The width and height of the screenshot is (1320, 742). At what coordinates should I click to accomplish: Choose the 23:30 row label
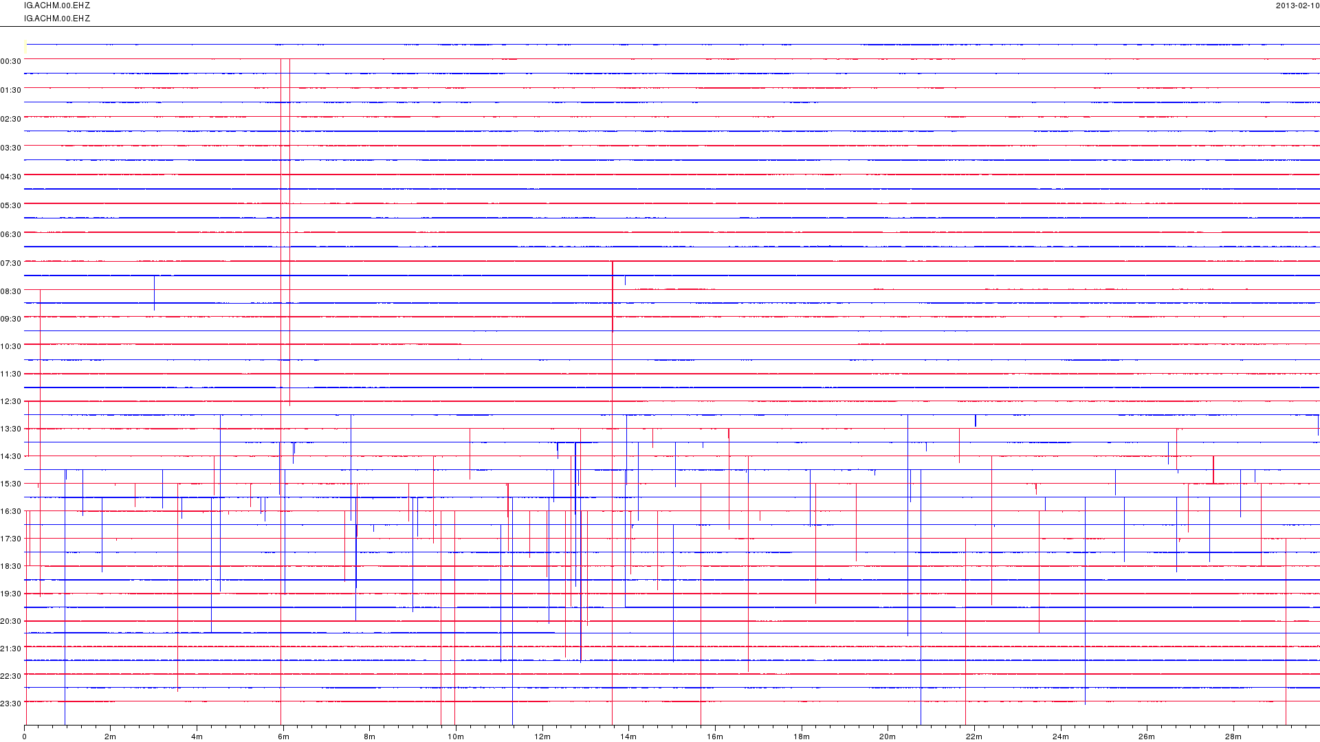coord(11,704)
